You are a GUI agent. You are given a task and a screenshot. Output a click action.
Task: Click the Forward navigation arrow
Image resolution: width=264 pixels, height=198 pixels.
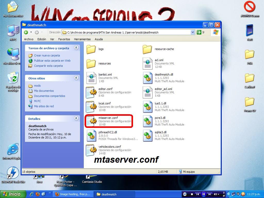coord(37,32)
